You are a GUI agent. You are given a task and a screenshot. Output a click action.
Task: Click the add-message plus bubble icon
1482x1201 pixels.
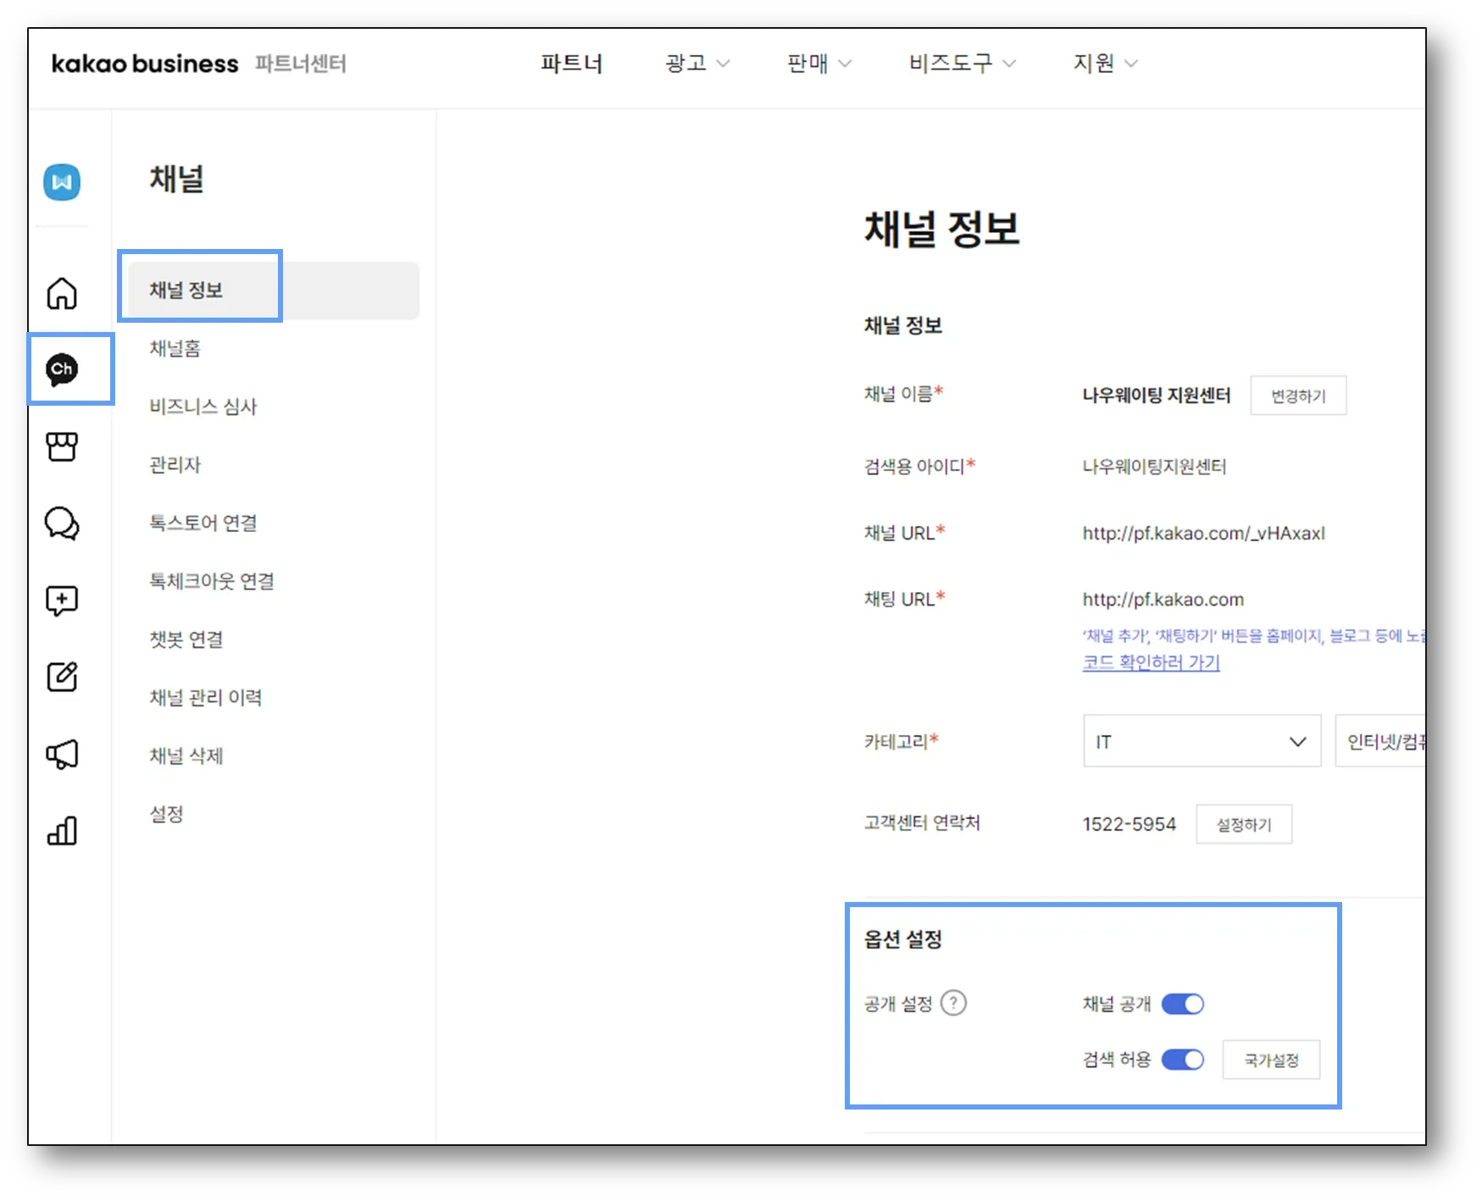62,600
